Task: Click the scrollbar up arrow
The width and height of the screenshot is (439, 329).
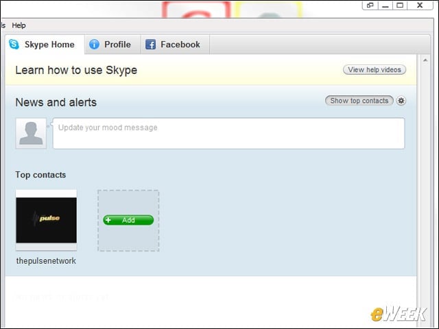Action: (x=425, y=60)
